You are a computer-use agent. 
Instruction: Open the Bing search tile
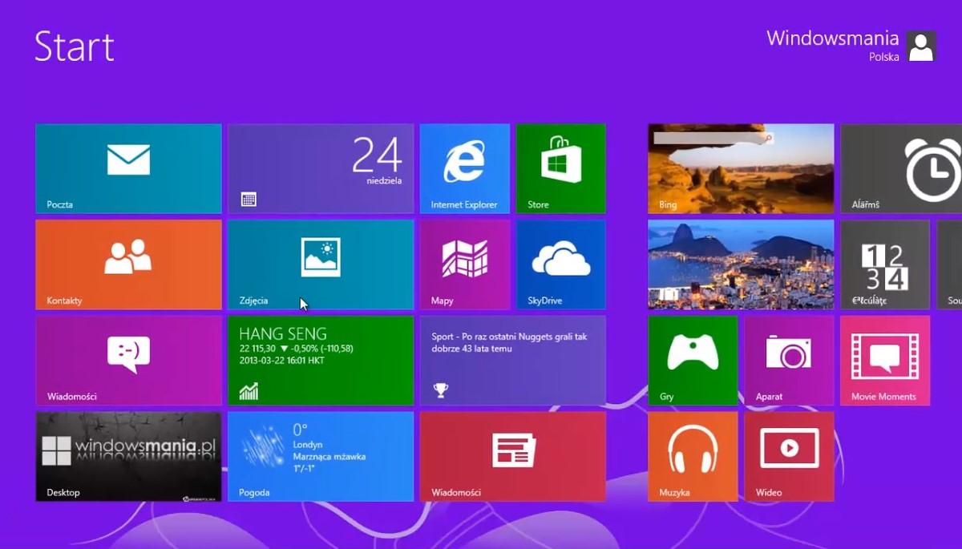point(742,168)
